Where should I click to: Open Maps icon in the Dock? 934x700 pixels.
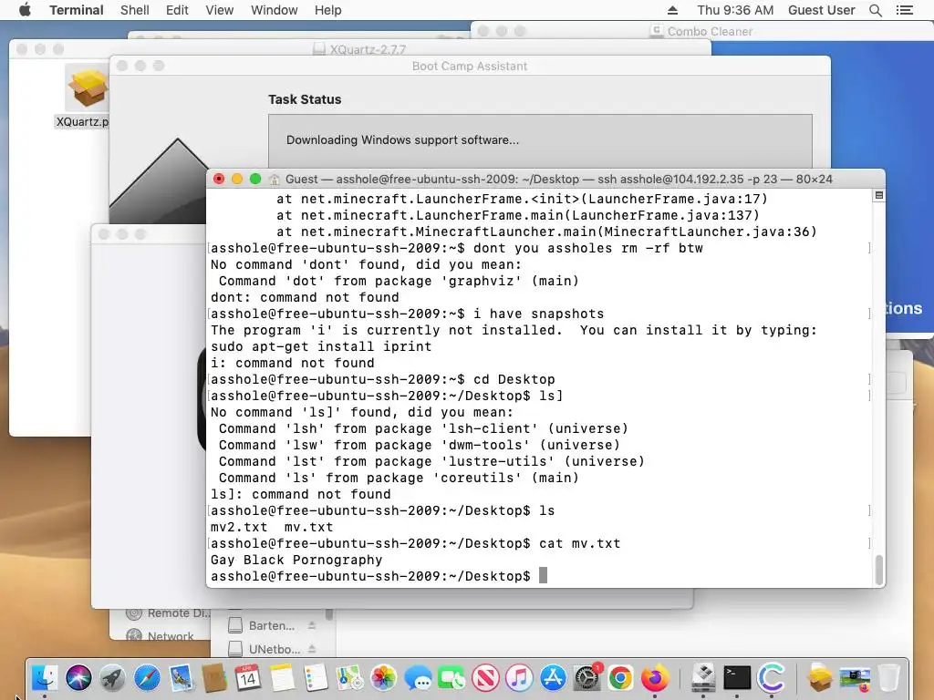(349, 678)
